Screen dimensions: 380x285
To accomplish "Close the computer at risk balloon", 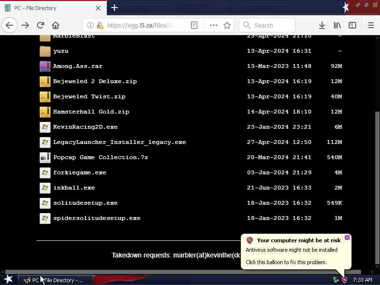I will pyautogui.click(x=347, y=237).
